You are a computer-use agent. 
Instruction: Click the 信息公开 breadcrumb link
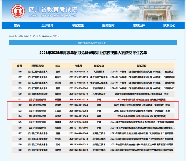click(28, 36)
